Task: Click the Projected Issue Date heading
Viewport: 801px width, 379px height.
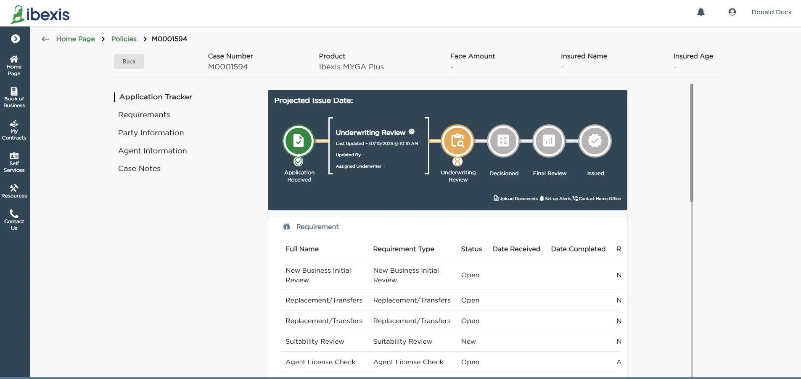Action: [313, 100]
